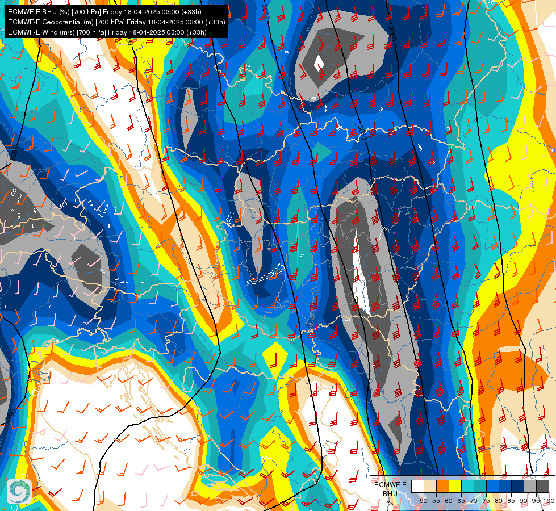Viewport: 556px width, 511px height.
Task: Click the legend tick value 50
Action: (x=423, y=501)
